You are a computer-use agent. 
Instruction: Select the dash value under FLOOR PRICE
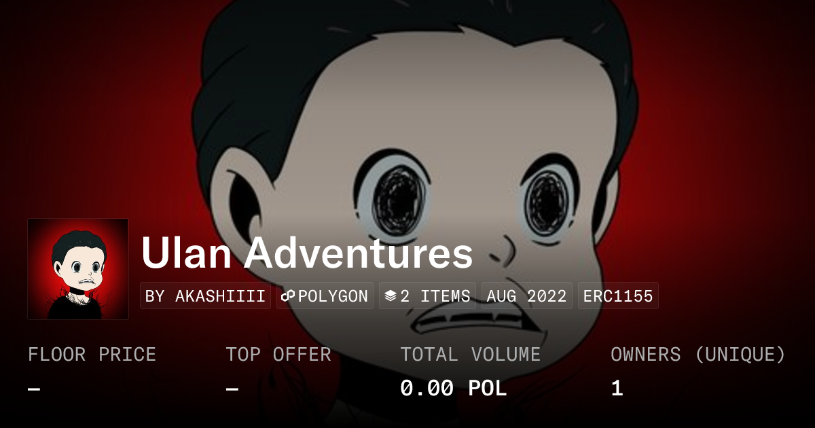click(x=34, y=389)
